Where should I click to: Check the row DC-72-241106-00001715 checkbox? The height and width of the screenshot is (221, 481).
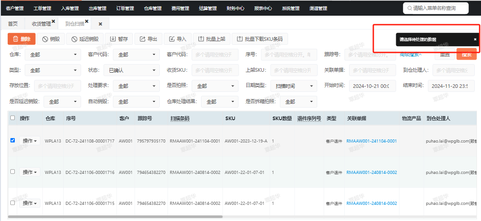(13, 203)
